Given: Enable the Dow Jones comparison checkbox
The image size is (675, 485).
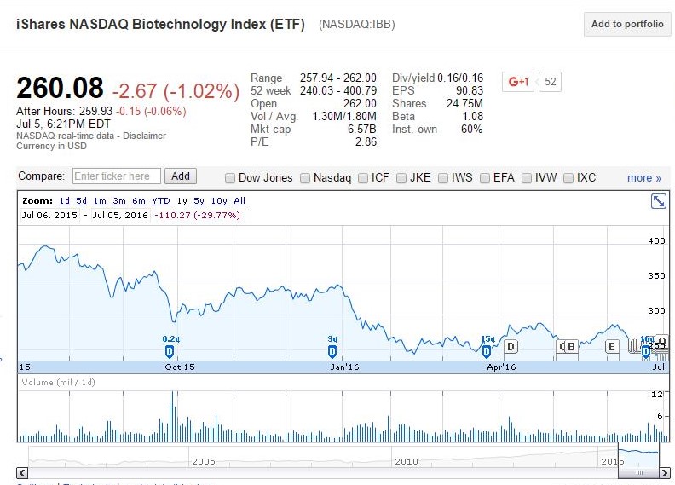Looking at the screenshot, I should pyautogui.click(x=230, y=178).
